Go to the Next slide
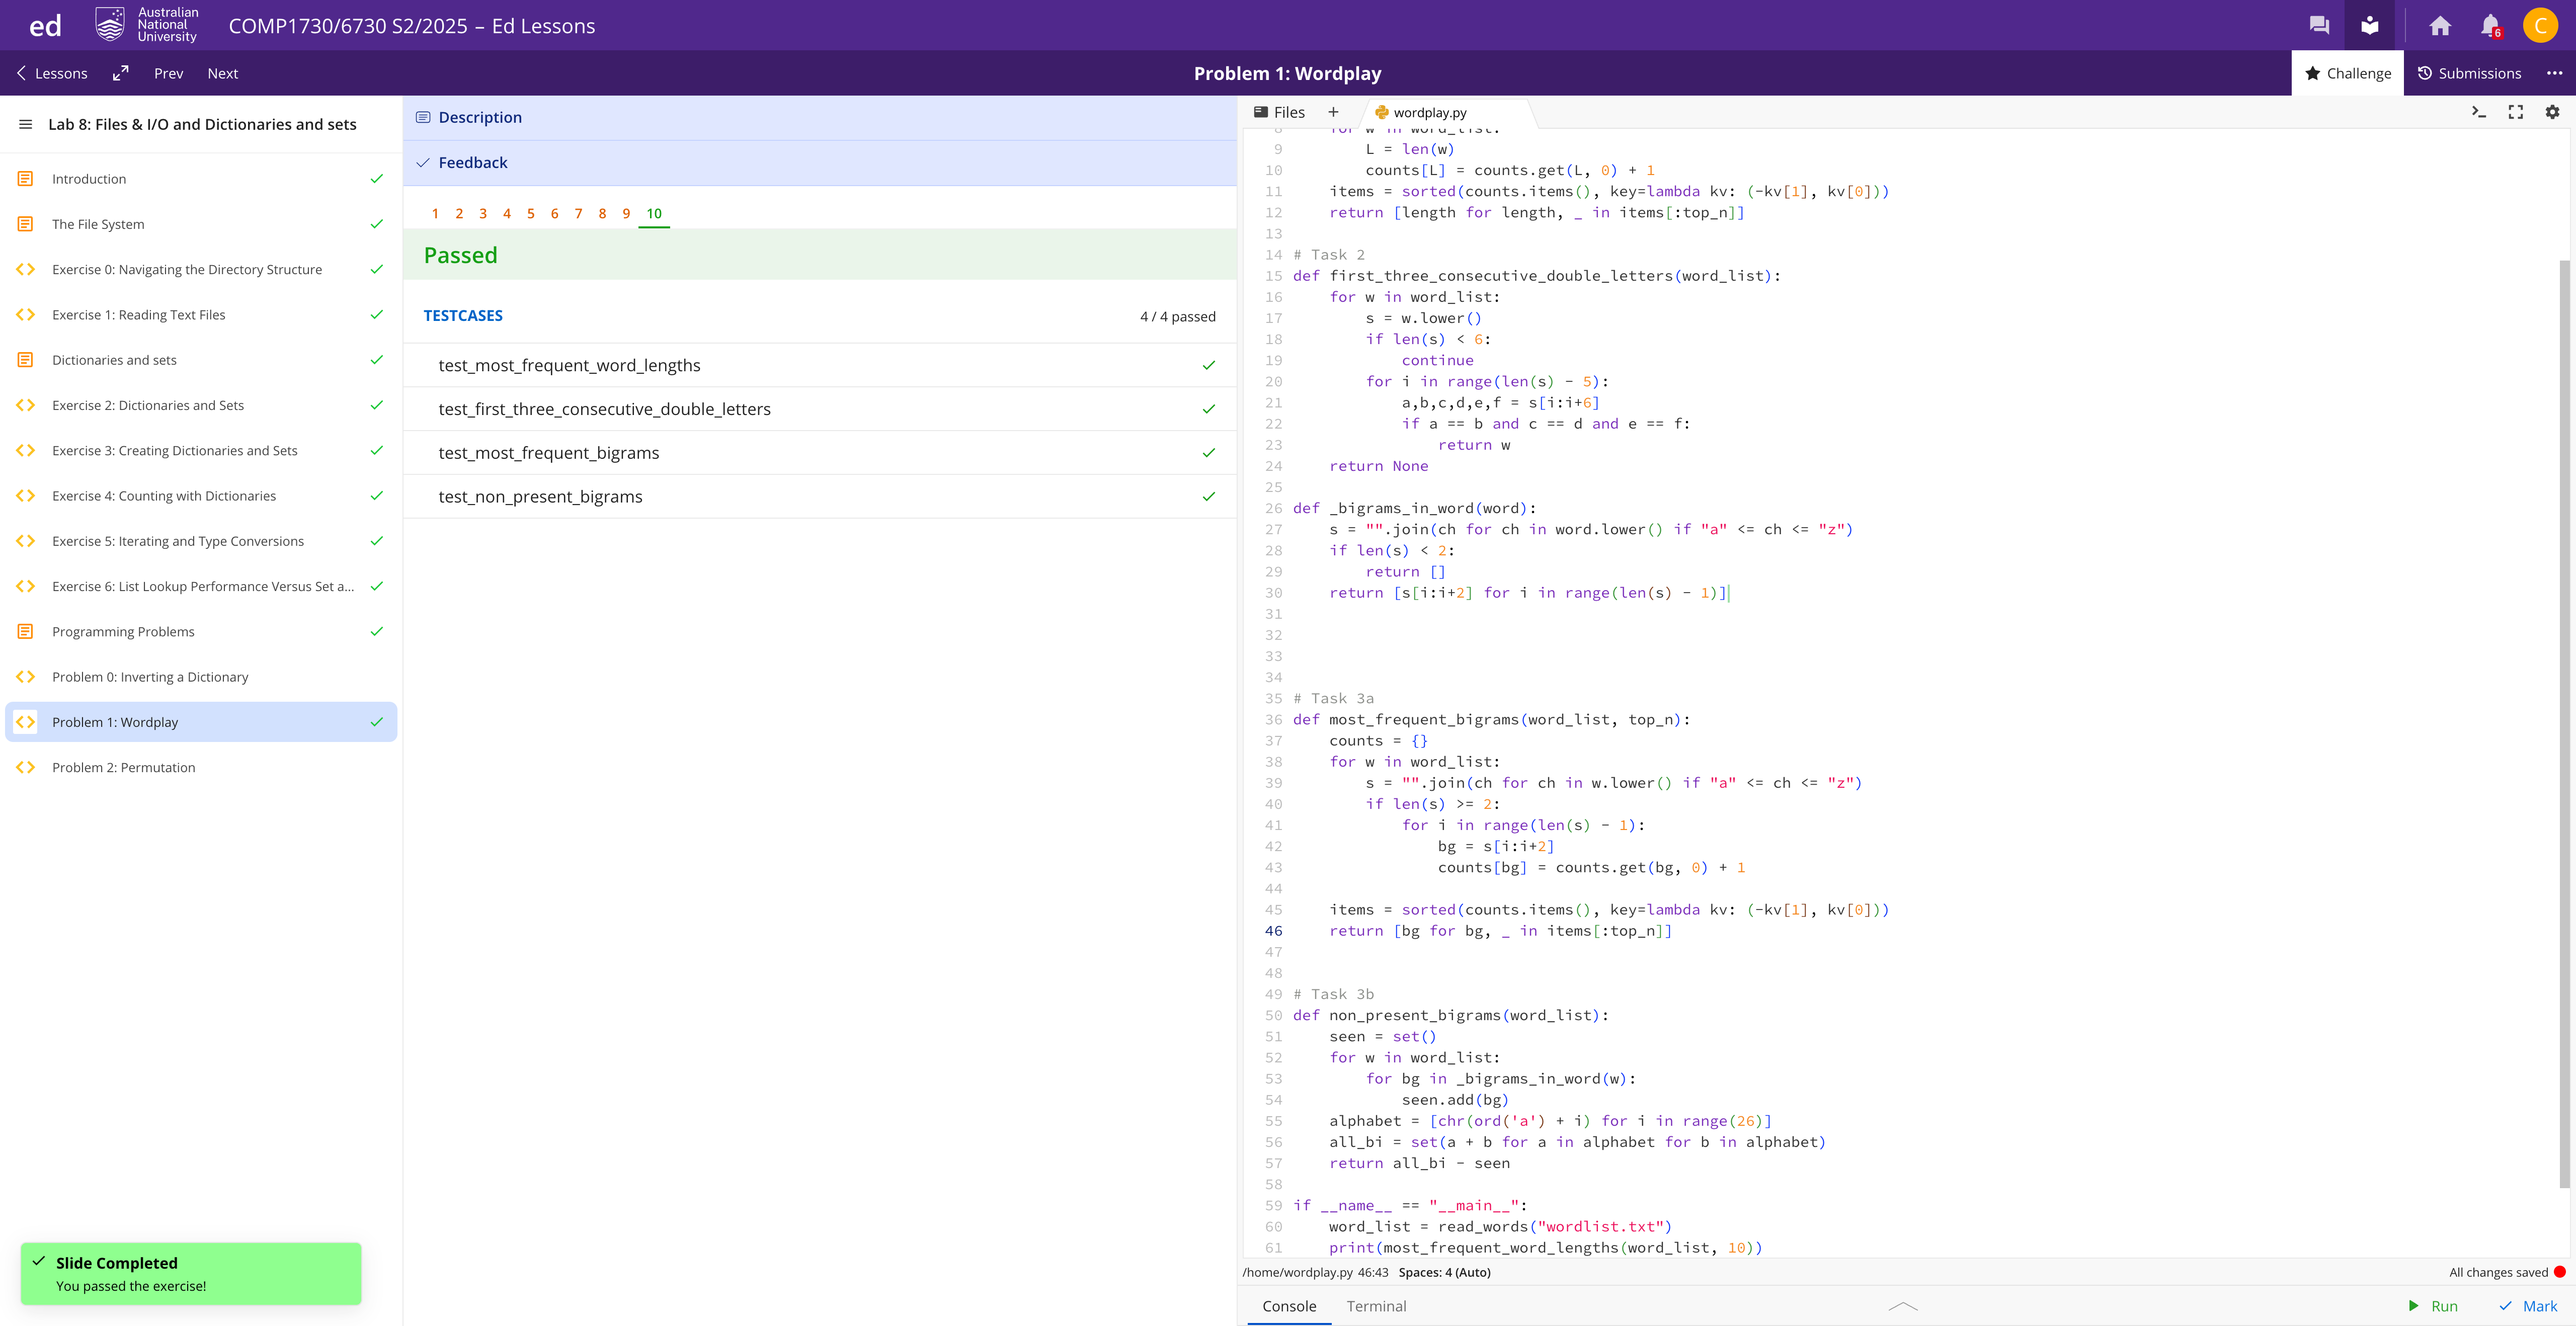 pos(223,73)
